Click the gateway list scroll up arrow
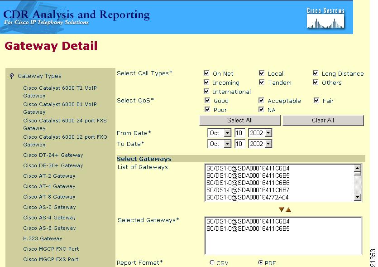This screenshot has height=267, width=378. click(x=357, y=168)
